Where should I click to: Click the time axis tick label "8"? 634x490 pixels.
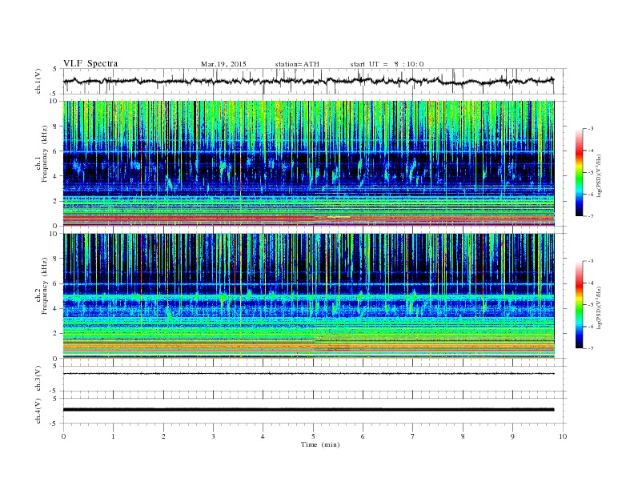click(463, 436)
